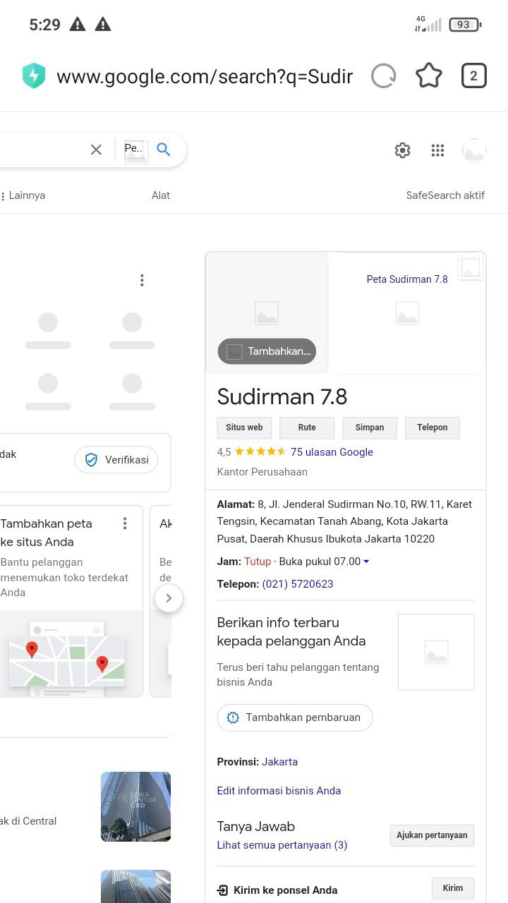Open the Peta Sudirman 7.8 map thumbnail
Viewport: 508px width, 903px height.
click(x=407, y=279)
